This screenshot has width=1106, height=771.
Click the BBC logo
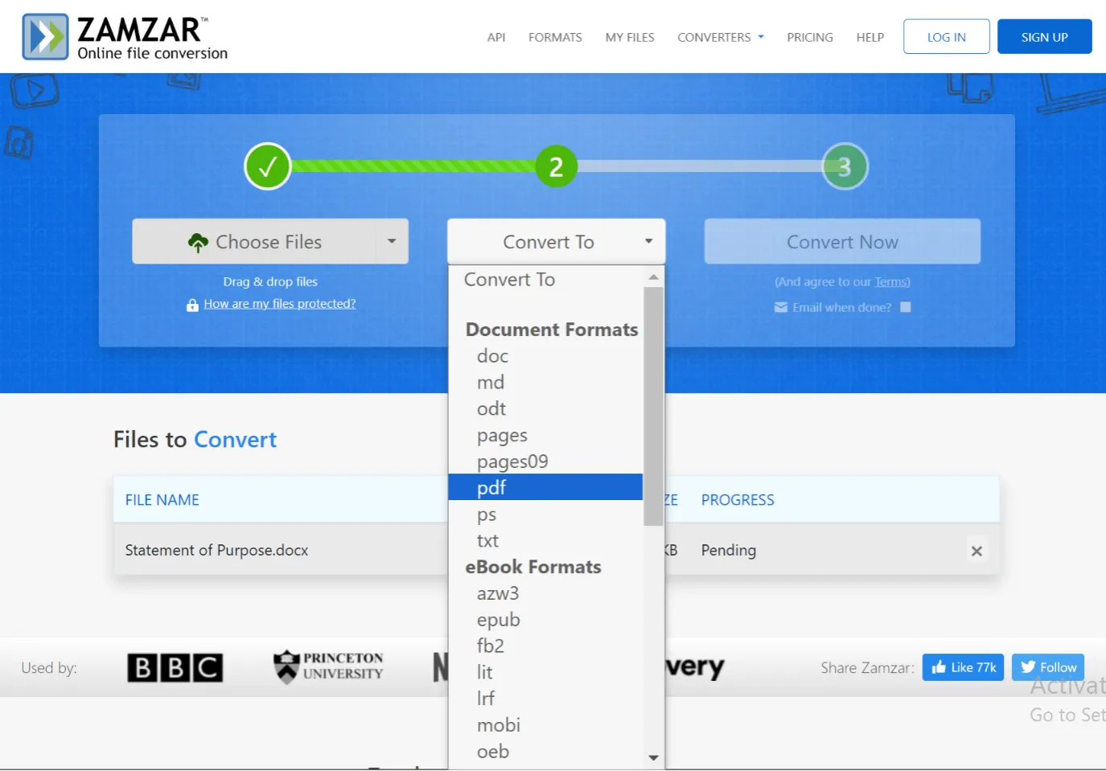point(175,667)
